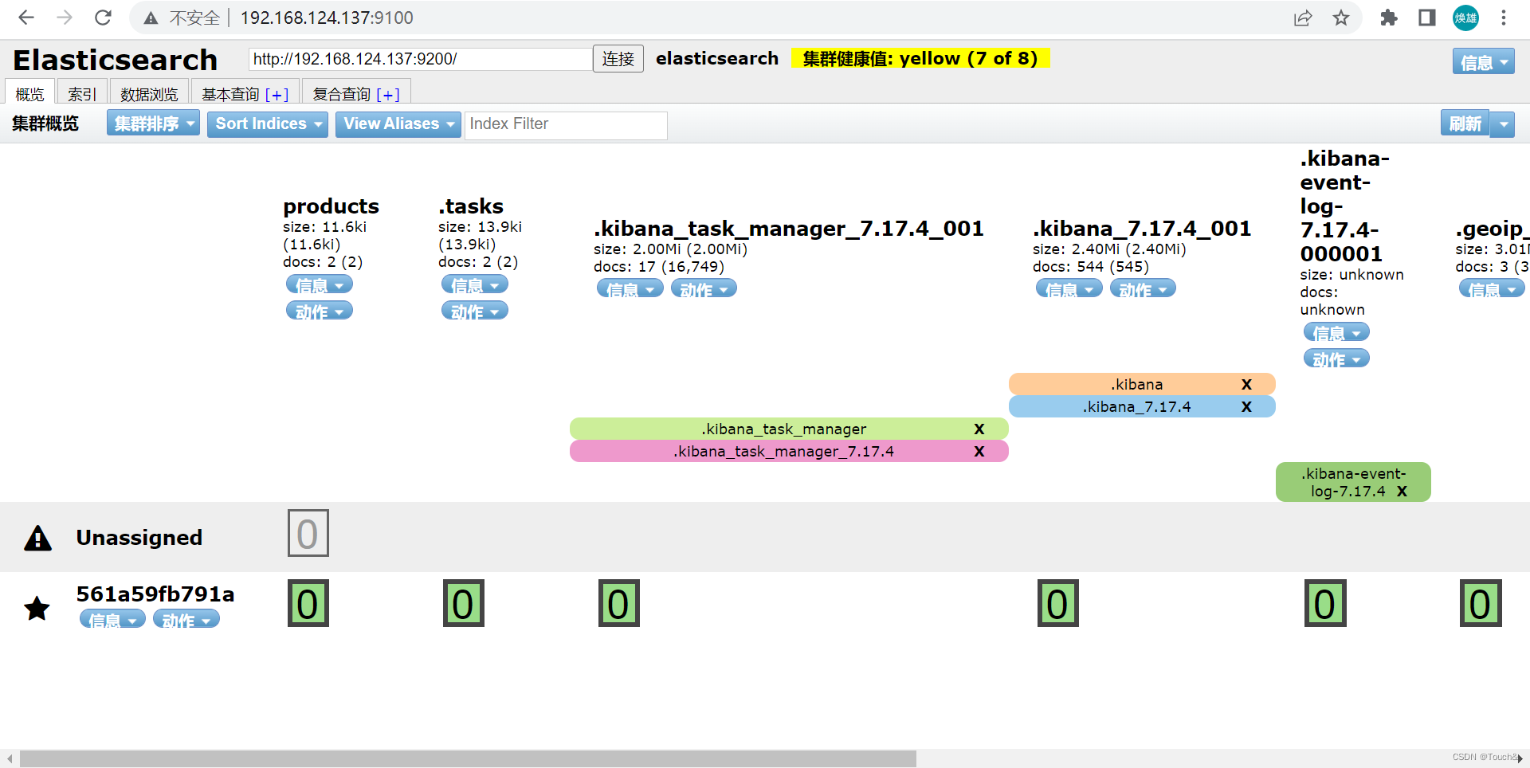Open 信息 menu for .tasks index
The height and width of the screenshot is (768, 1530).
coord(474,284)
